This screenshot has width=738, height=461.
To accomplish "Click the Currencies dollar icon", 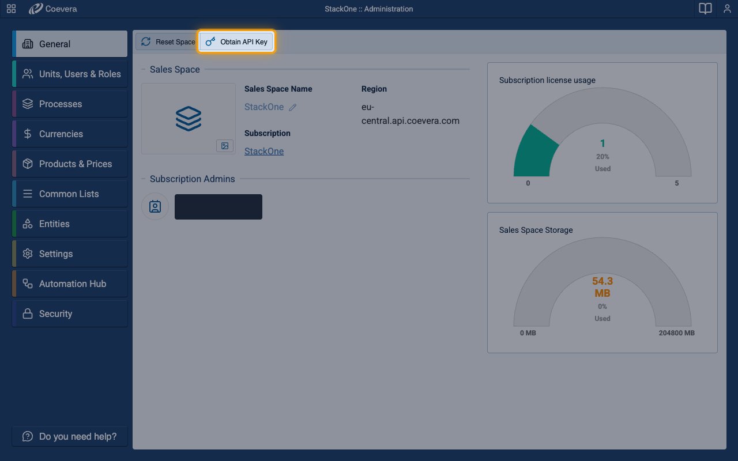I will click(x=27, y=134).
